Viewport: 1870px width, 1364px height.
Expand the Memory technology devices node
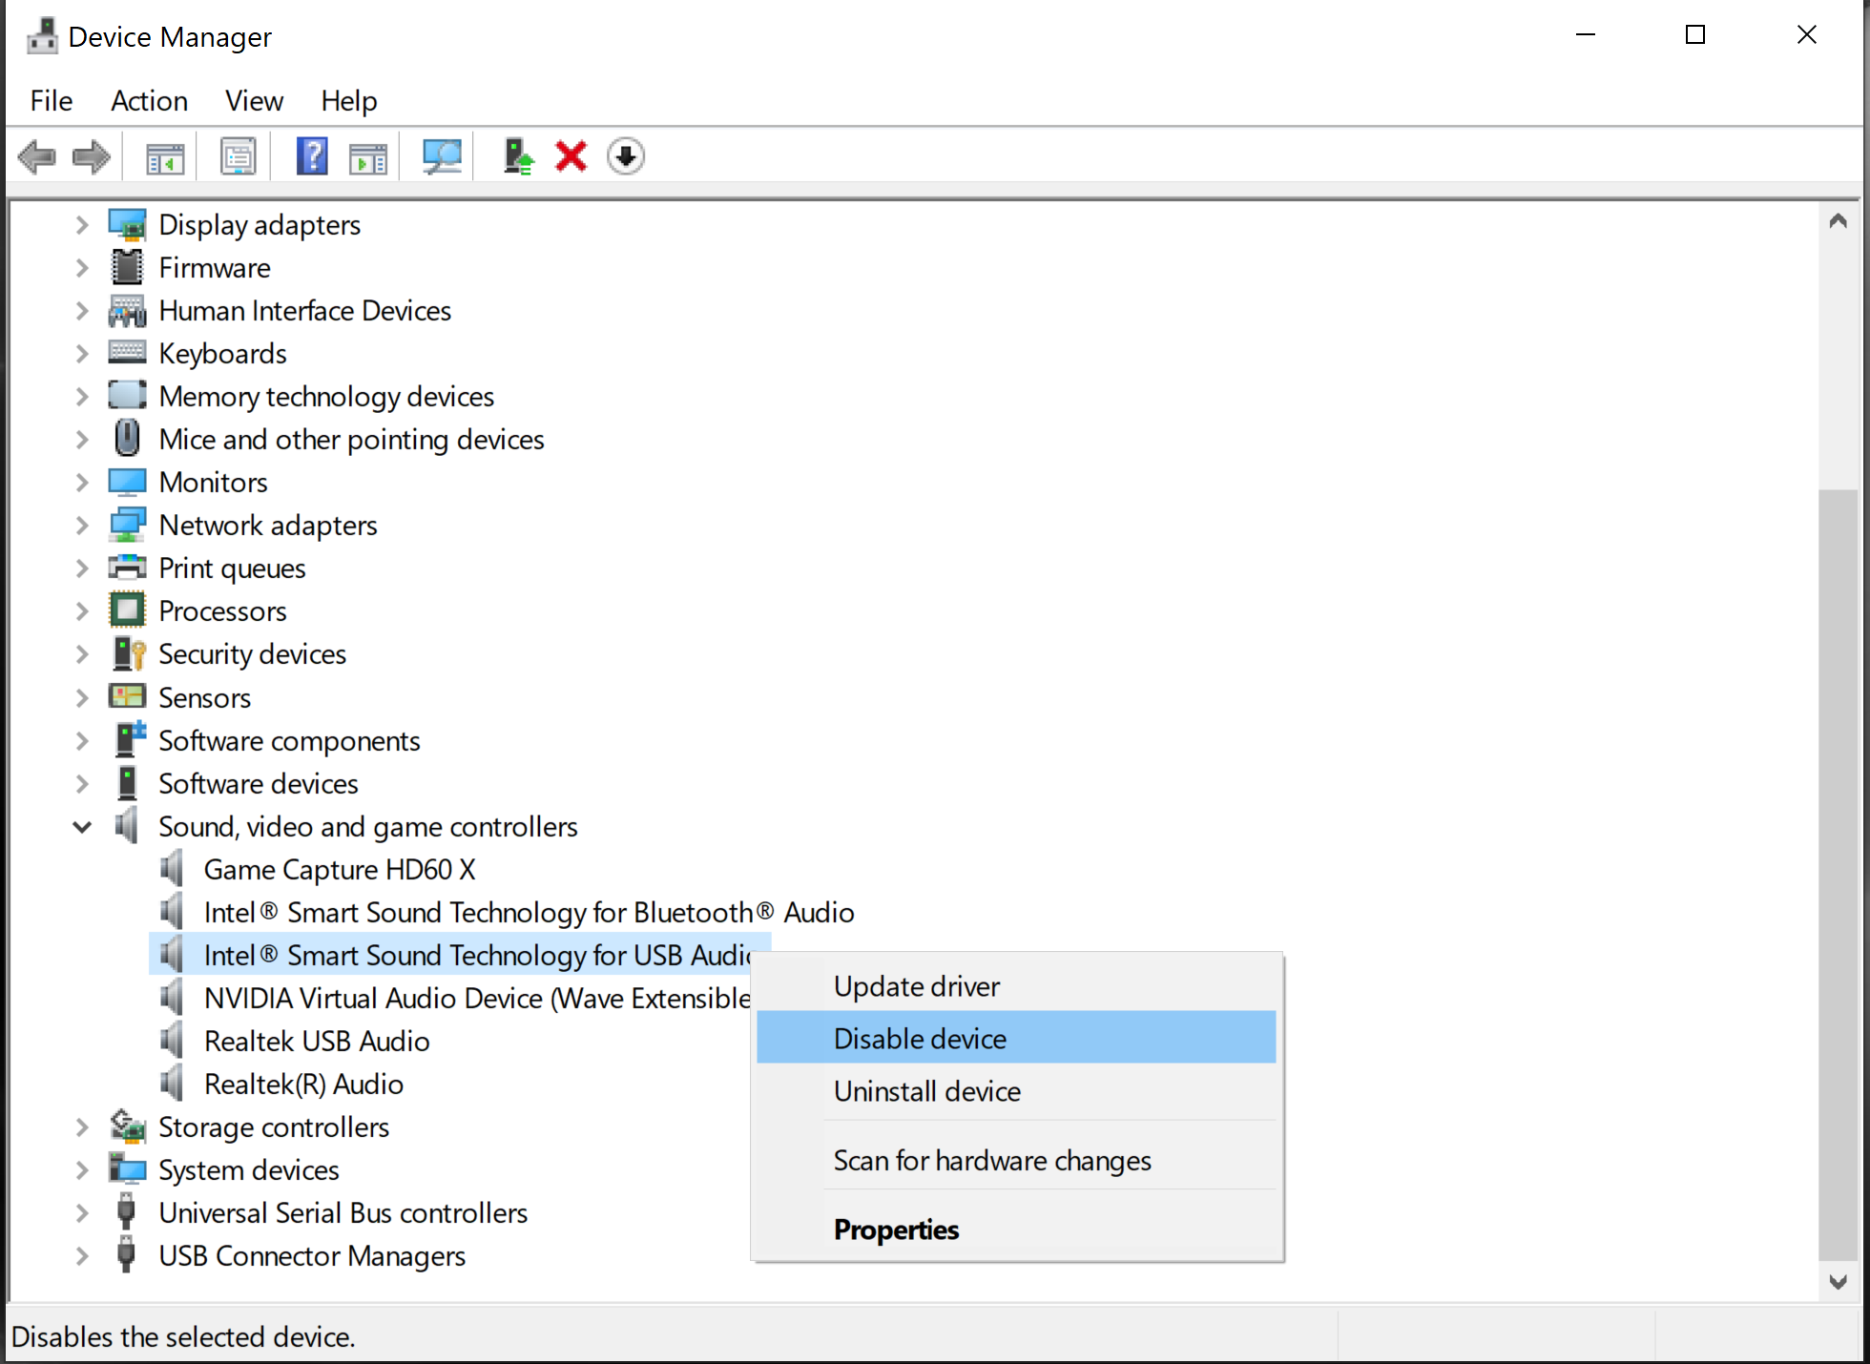coord(82,397)
